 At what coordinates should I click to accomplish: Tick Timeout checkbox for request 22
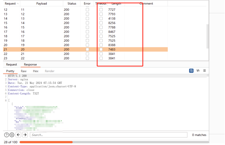coord(101,54)
